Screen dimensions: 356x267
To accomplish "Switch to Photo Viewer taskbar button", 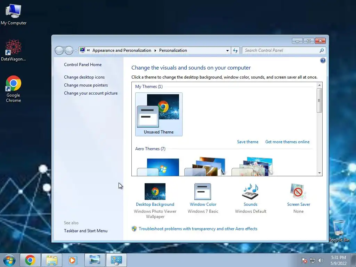I will 95,260.
